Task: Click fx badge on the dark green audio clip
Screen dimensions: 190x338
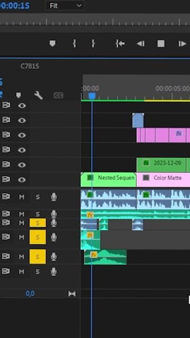Action: coord(93,255)
